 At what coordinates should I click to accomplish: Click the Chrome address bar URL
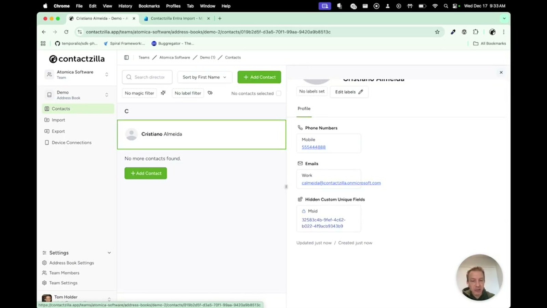coord(208,32)
